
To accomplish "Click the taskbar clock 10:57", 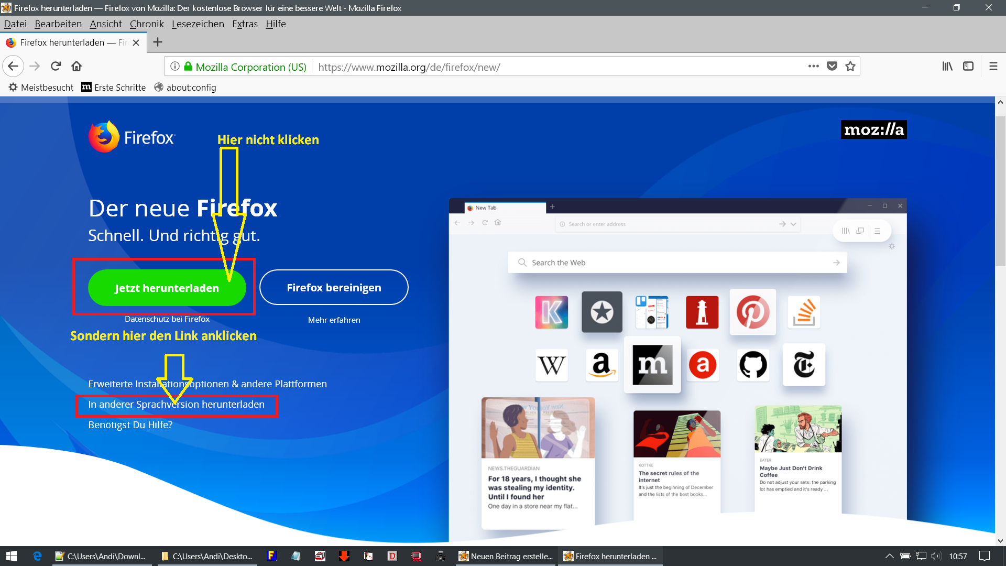I will click(958, 557).
